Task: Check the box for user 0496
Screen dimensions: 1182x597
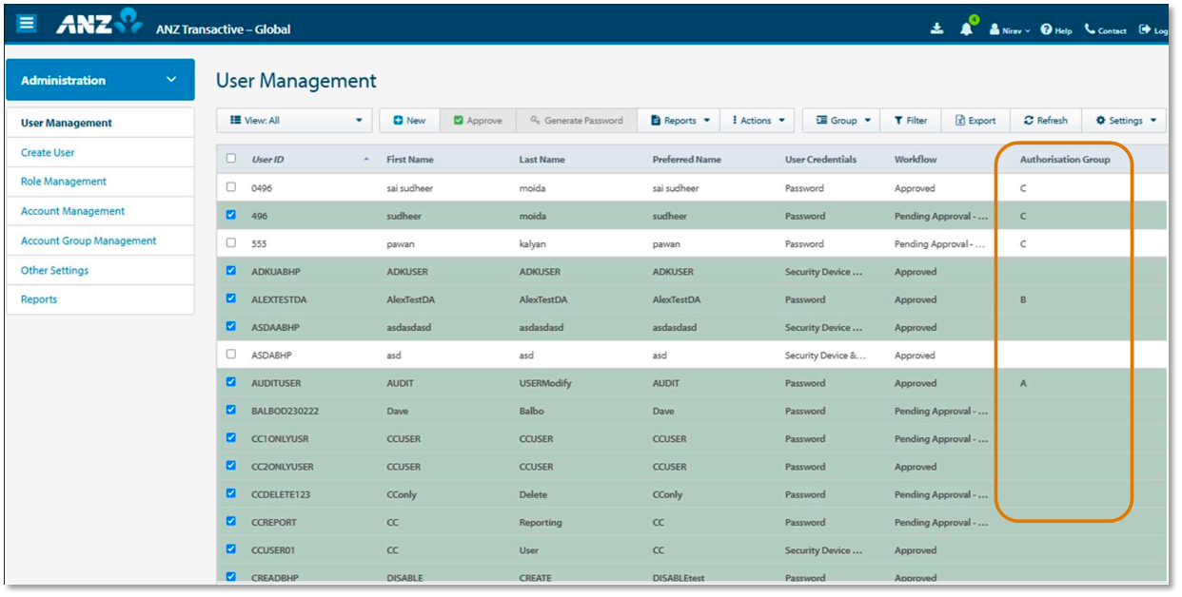Action: [x=231, y=187]
